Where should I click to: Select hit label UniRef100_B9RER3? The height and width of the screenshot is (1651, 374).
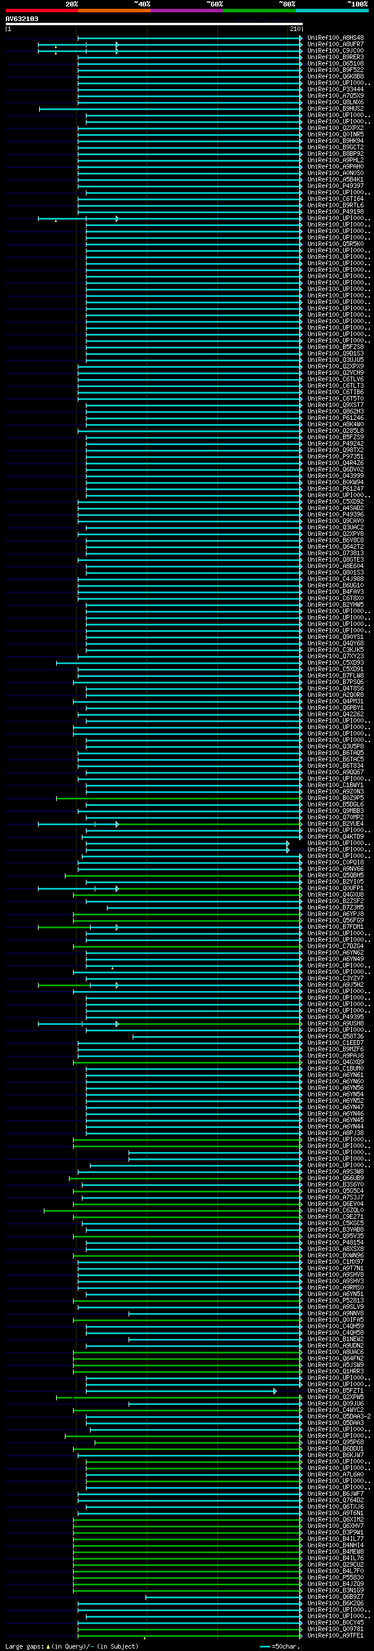335,57
